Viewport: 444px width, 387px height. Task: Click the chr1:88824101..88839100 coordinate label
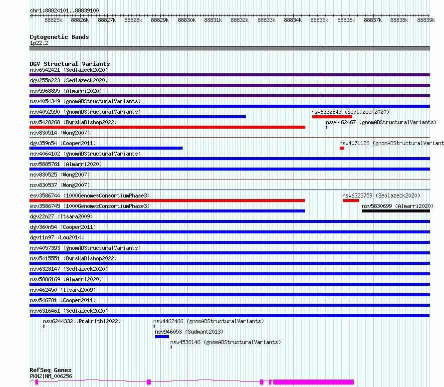(x=64, y=10)
